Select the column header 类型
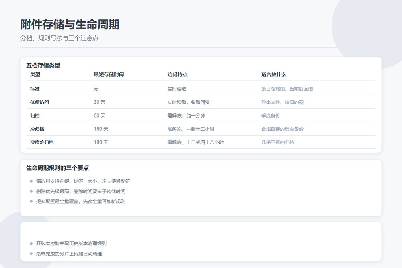This screenshot has width=402, height=268. (x=35, y=75)
